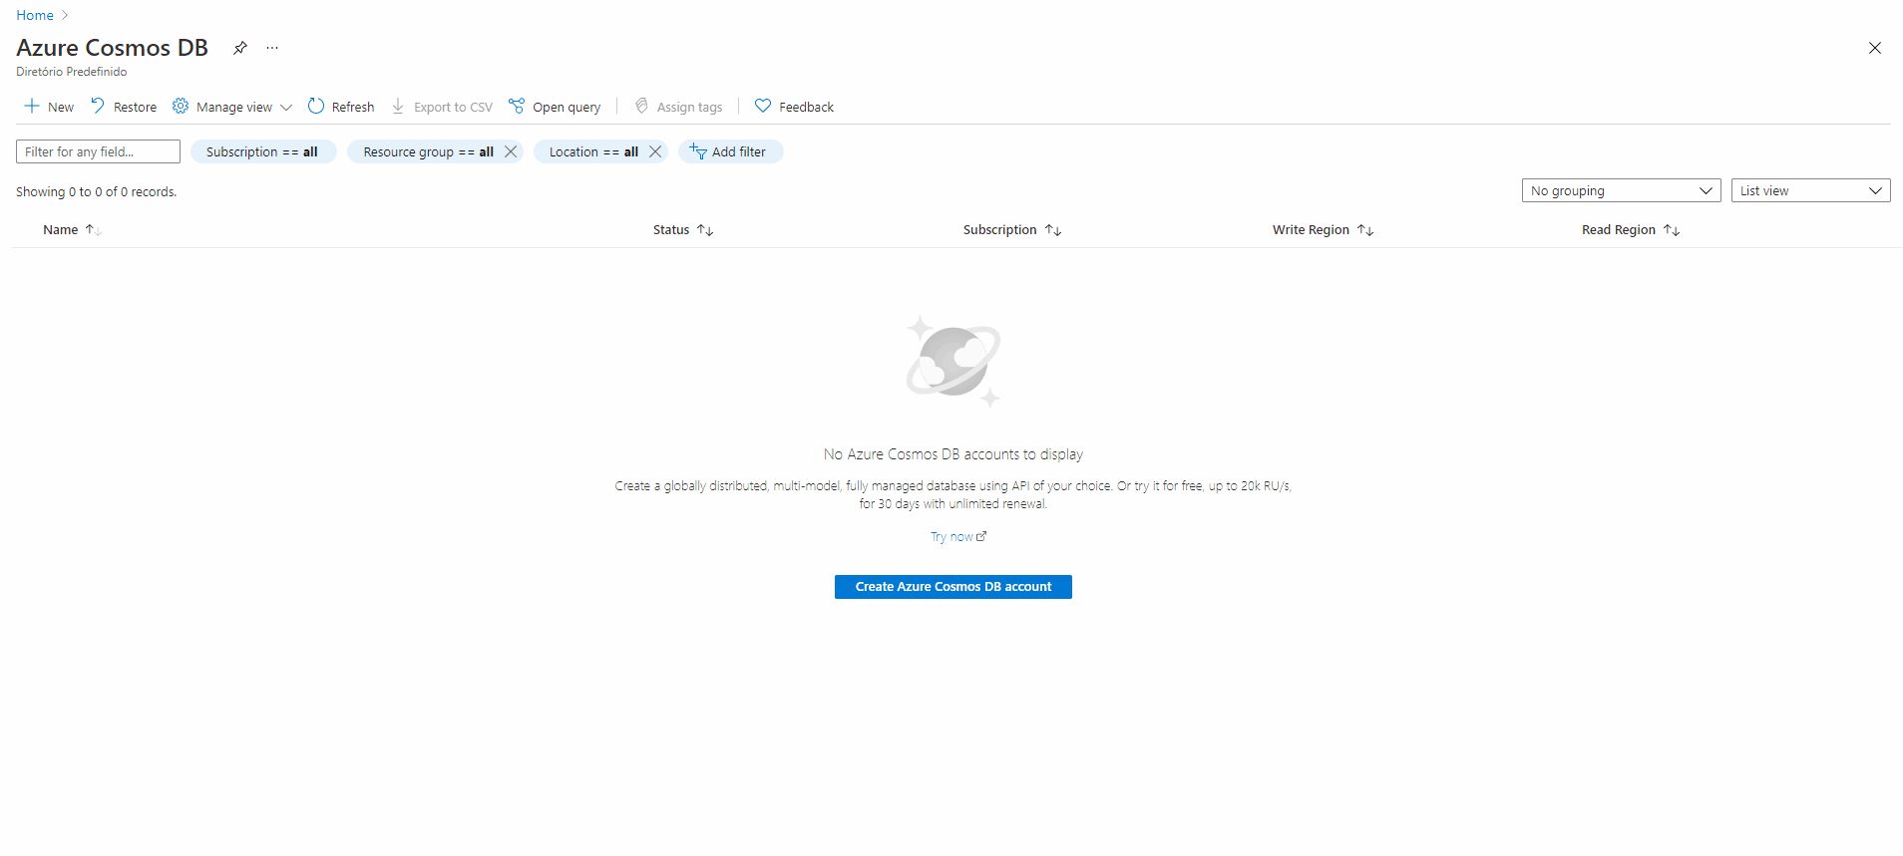
Task: Click Assign tags command
Action: coord(678,107)
